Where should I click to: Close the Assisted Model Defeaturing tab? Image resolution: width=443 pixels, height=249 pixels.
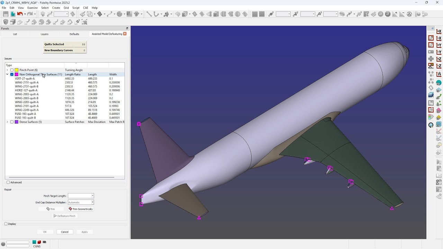point(125,34)
